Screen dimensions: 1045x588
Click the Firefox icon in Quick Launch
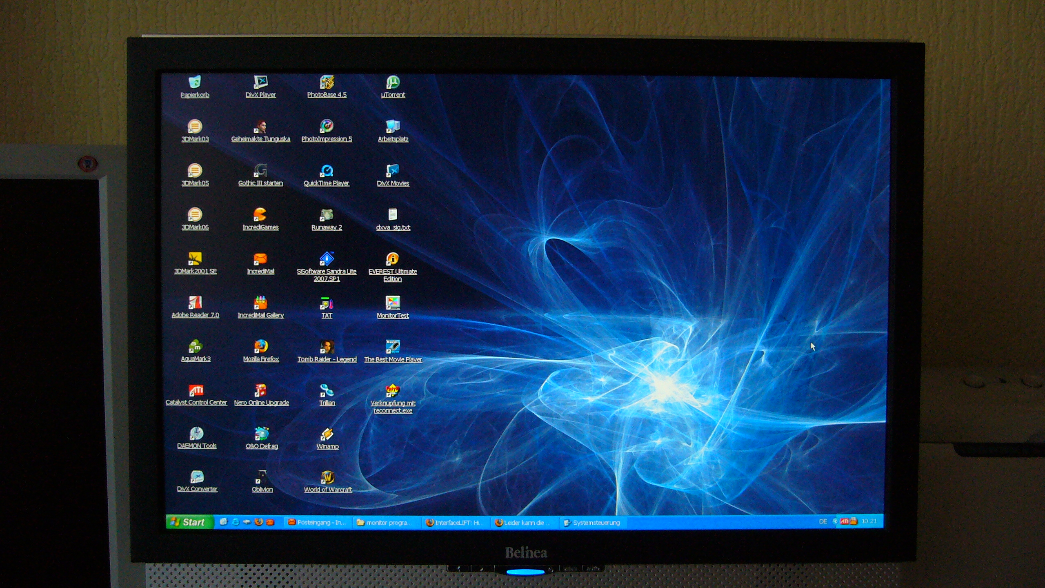(x=258, y=522)
